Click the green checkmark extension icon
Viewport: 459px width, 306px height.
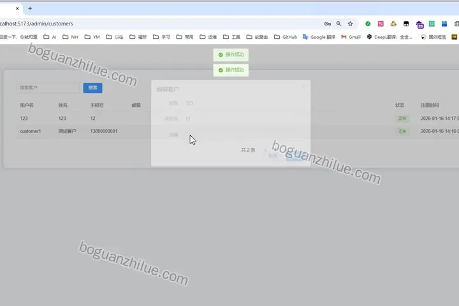[x=368, y=24]
